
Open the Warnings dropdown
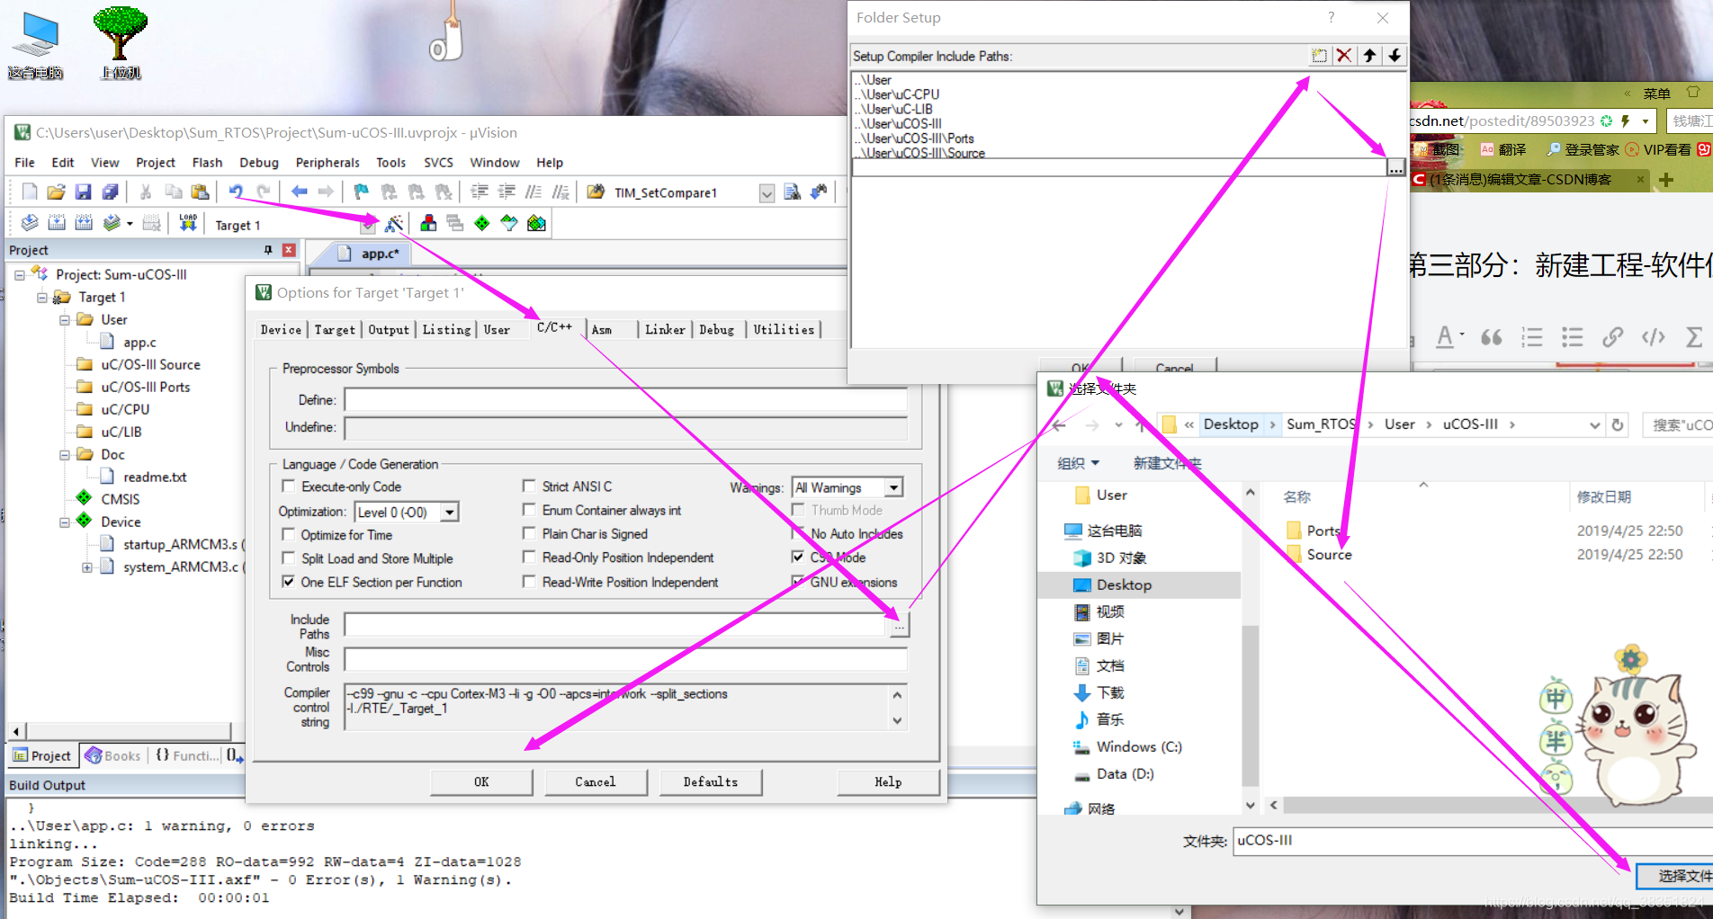tap(893, 487)
